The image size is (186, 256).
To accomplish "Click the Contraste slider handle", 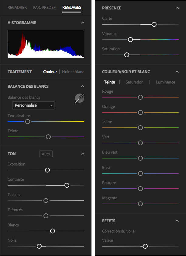I will point(67,185).
